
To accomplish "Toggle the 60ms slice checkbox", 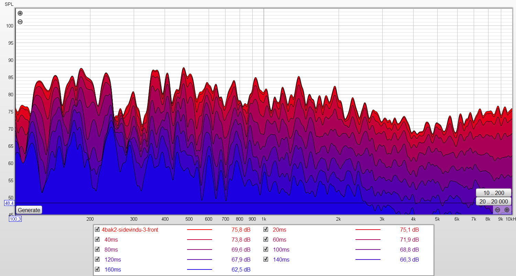I will coord(266,240).
